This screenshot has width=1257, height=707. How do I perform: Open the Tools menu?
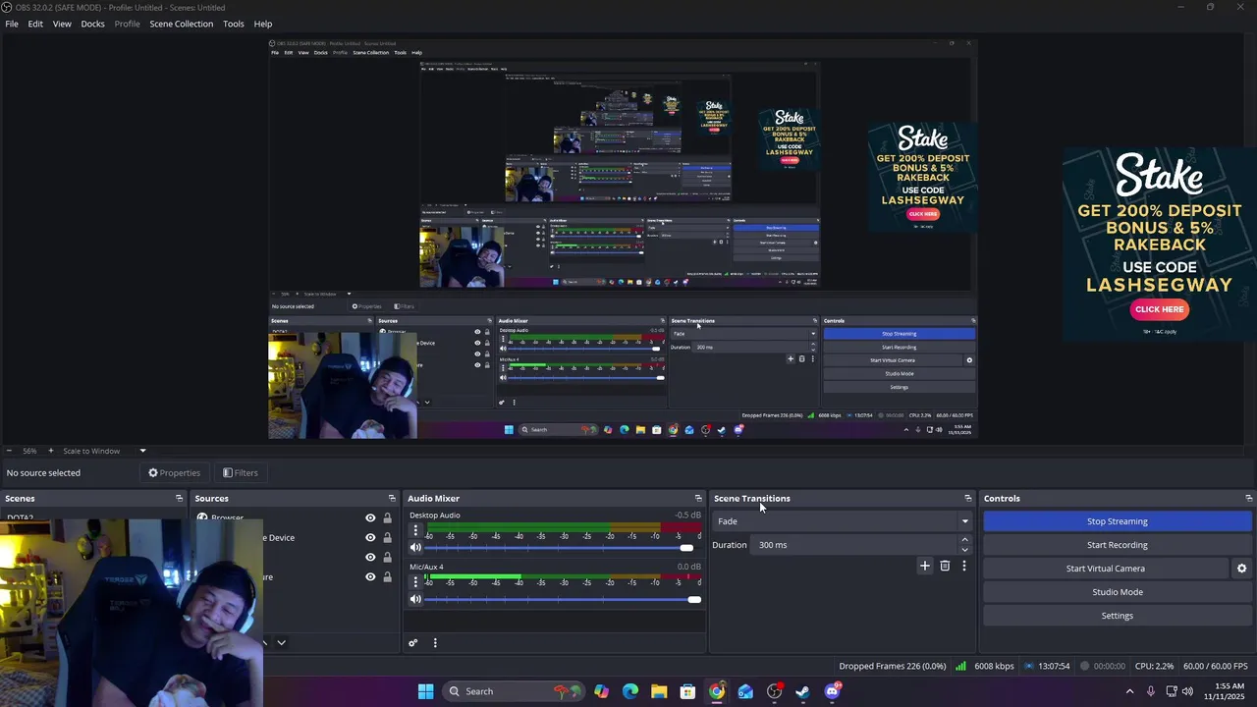234,24
